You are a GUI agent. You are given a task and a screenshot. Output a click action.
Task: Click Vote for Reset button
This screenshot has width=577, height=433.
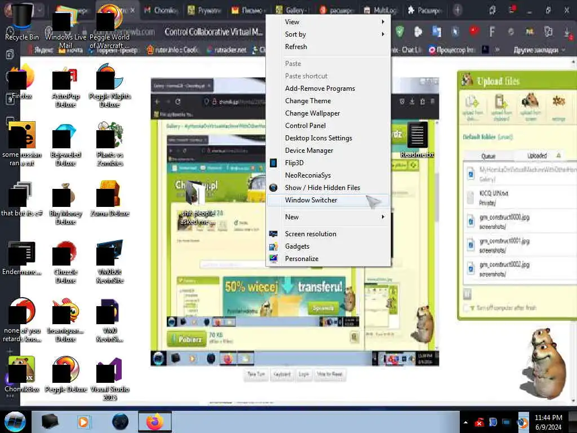tap(330, 374)
